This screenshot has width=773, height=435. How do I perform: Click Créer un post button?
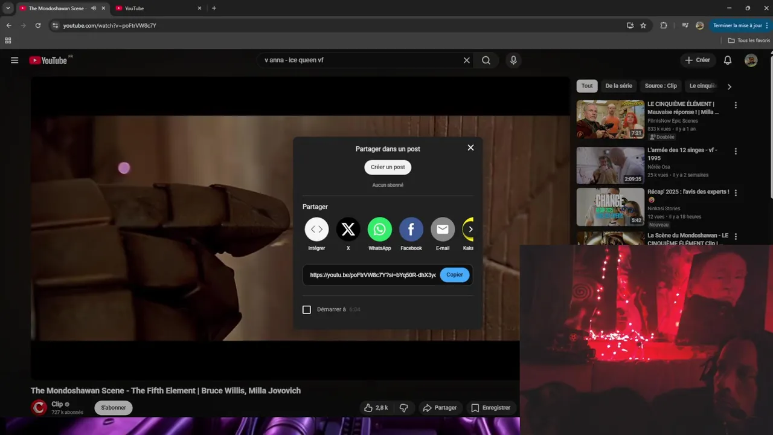point(388,167)
